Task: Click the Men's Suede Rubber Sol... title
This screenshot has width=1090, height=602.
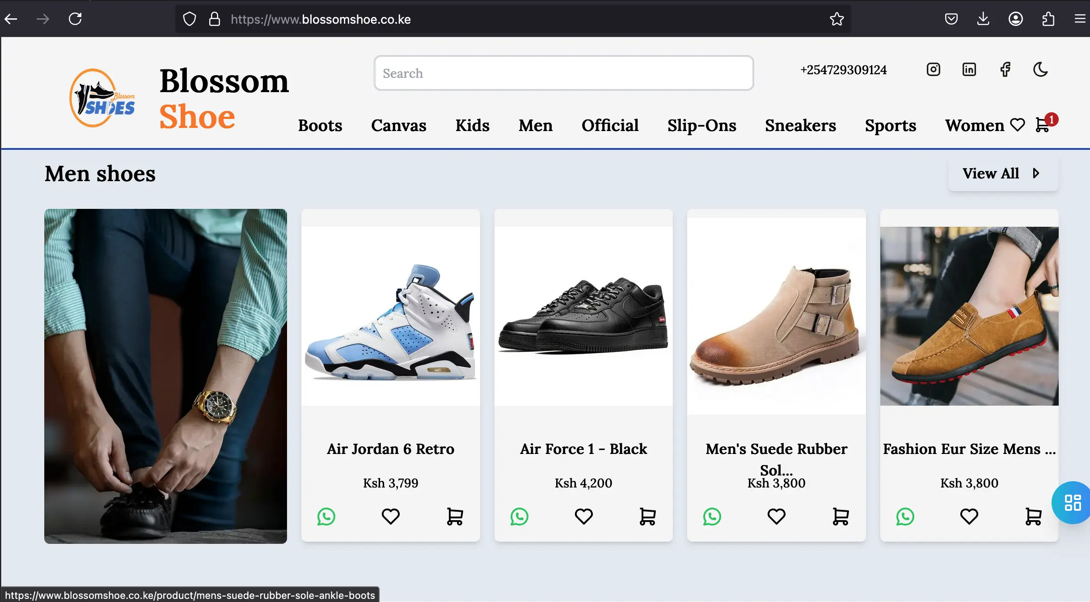Action: [x=777, y=459]
